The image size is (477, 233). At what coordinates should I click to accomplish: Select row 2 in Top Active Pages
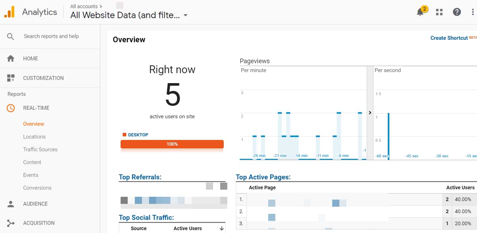pyautogui.click(x=356, y=211)
